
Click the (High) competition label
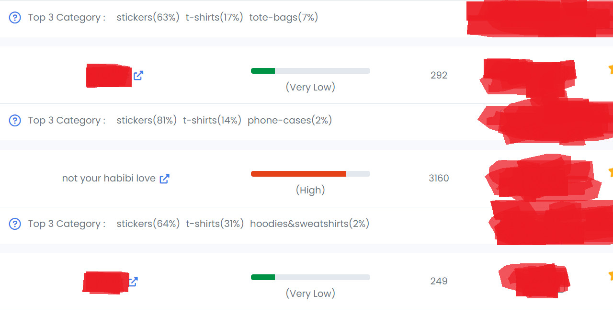tap(310, 190)
